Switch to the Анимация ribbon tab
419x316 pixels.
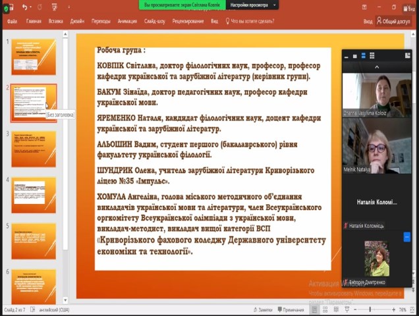click(127, 21)
